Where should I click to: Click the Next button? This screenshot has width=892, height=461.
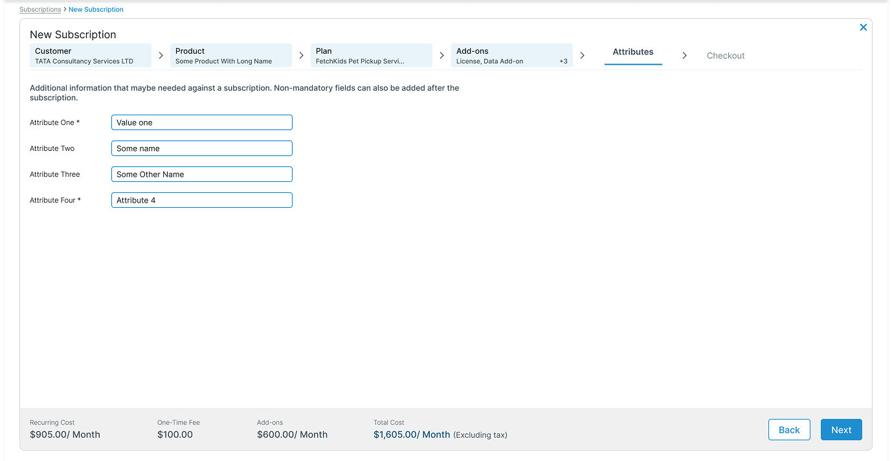pos(842,430)
